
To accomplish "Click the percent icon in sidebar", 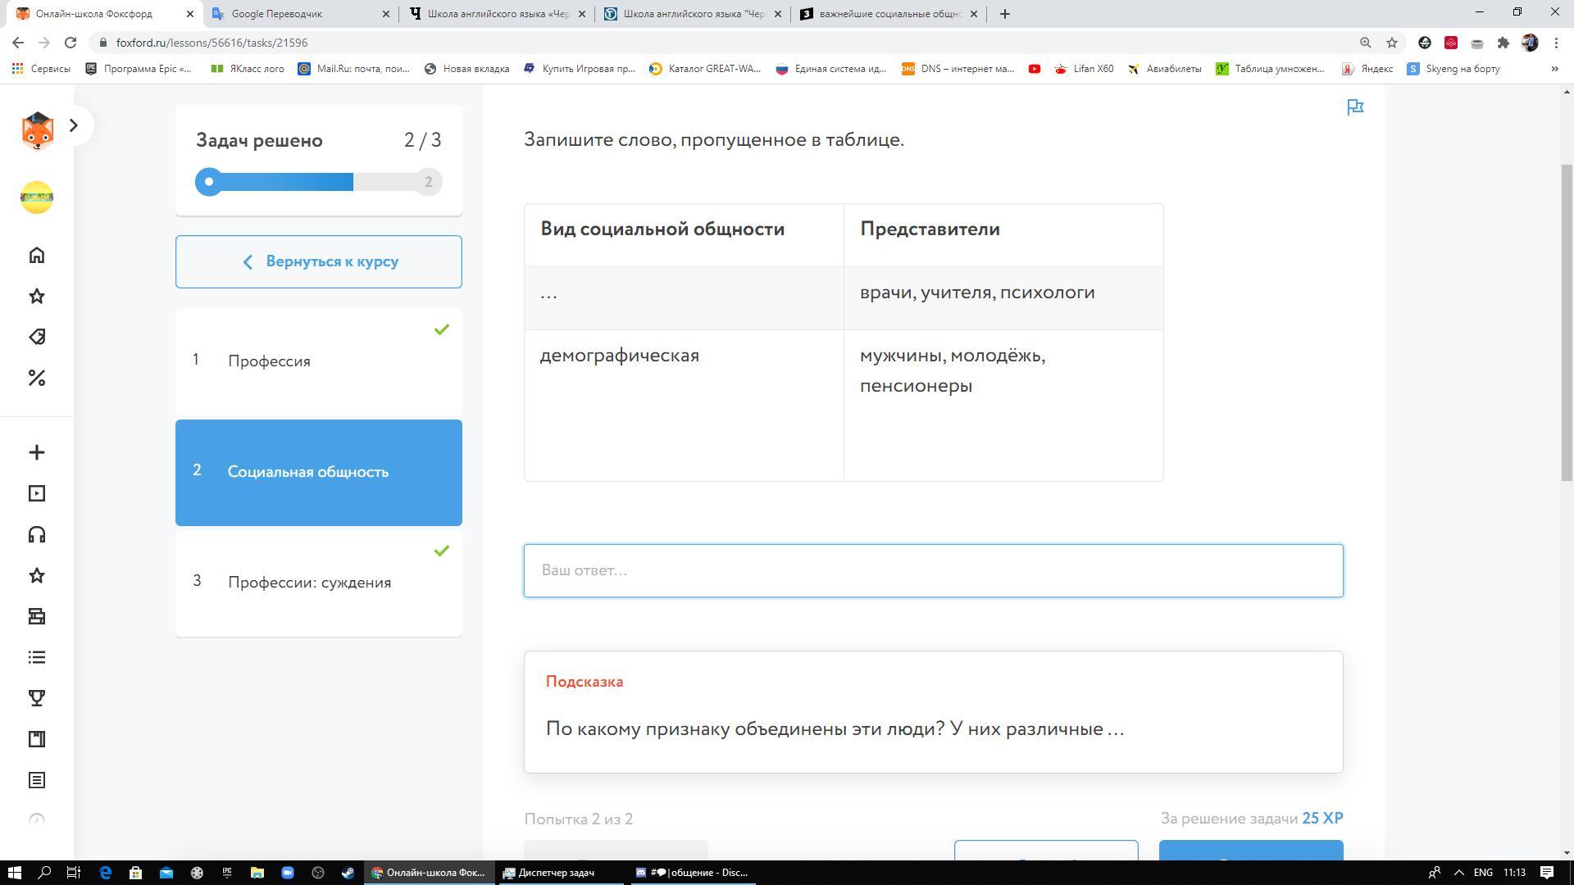I will (x=36, y=378).
